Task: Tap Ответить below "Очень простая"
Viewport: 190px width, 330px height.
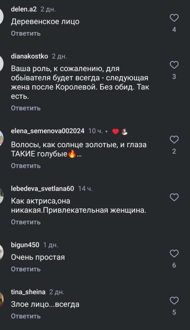Action: (26, 269)
